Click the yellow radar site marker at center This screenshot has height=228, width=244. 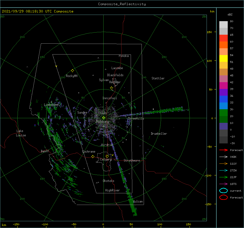(104, 118)
